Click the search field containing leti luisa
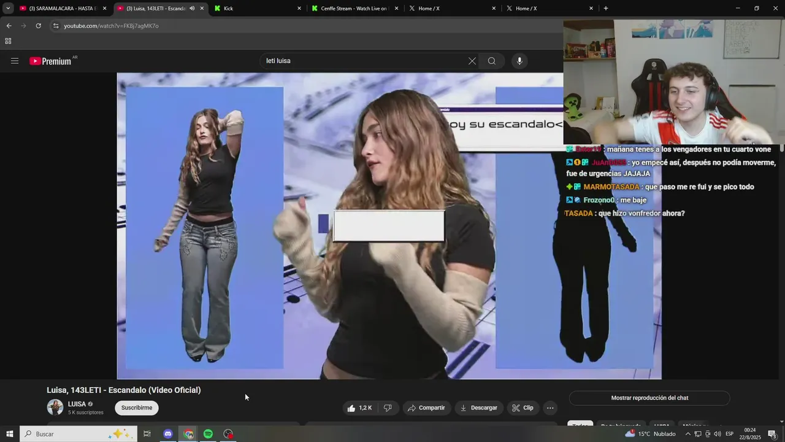Screen dimensions: 785x442 pyautogui.click(x=365, y=61)
